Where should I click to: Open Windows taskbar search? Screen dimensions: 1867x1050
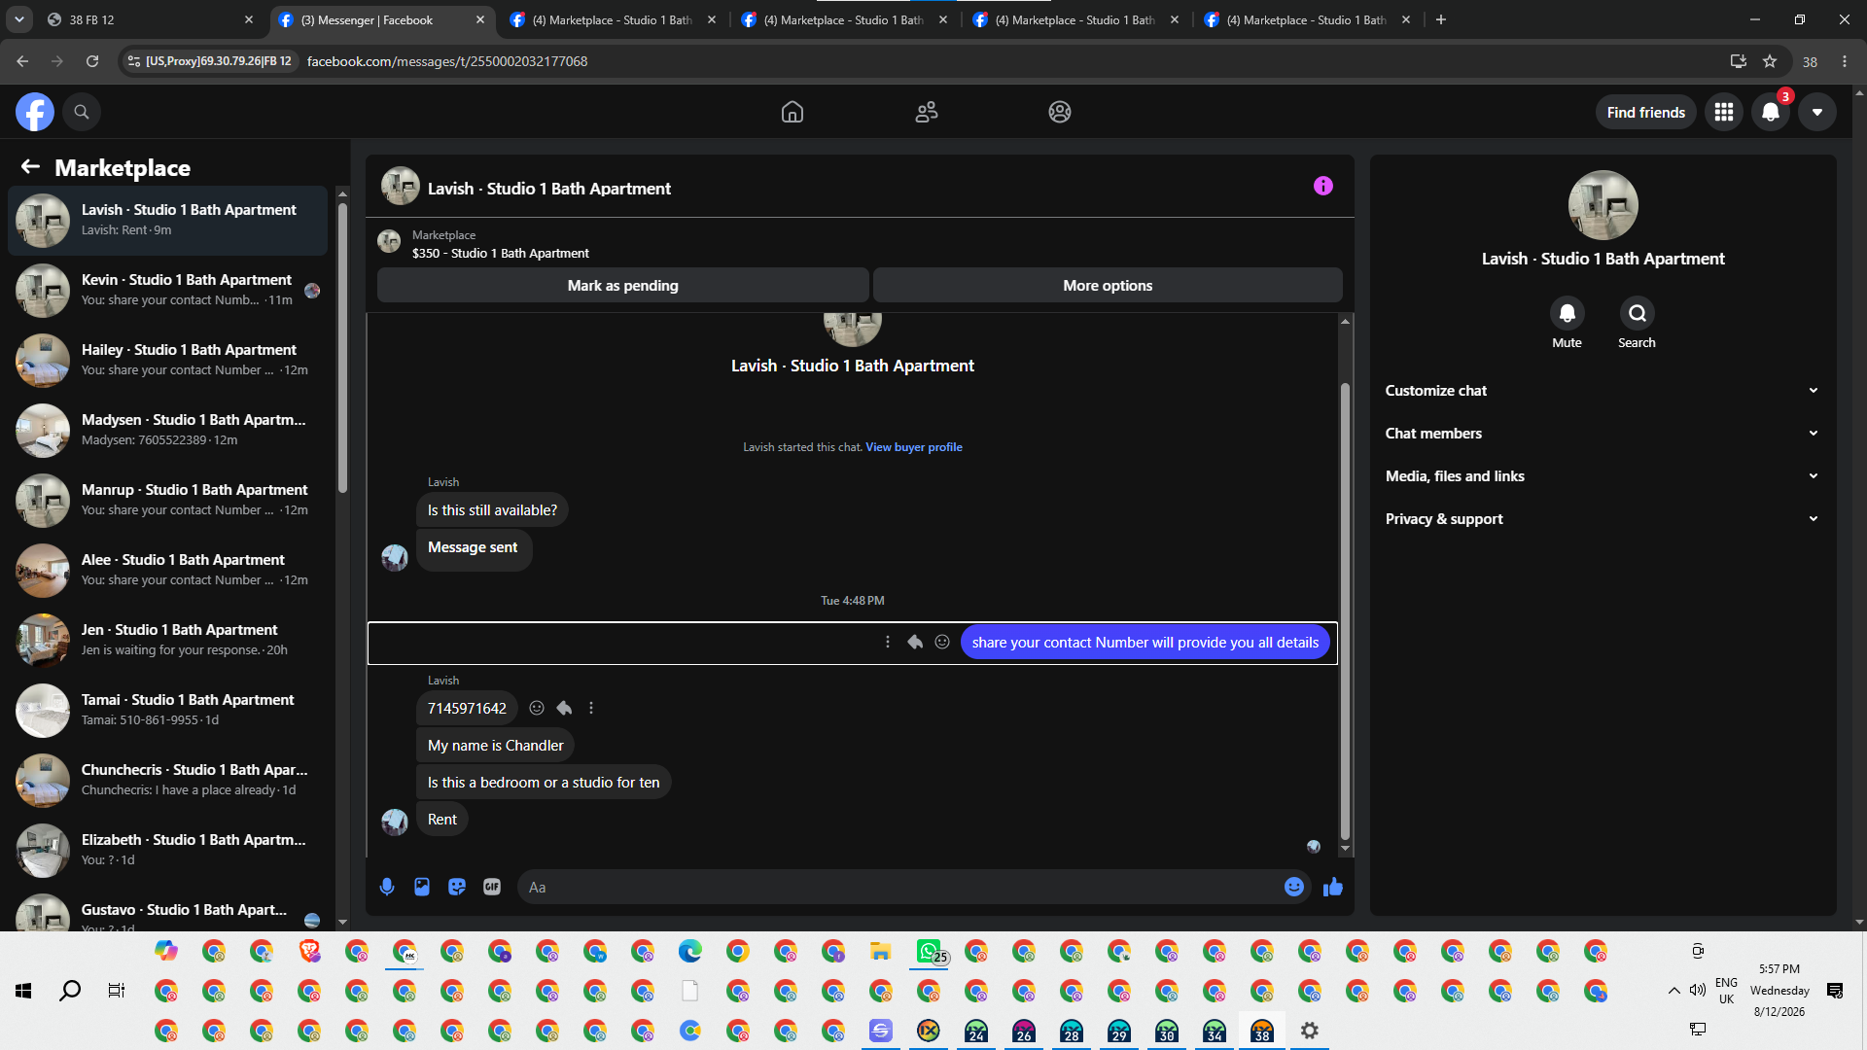pyautogui.click(x=70, y=991)
